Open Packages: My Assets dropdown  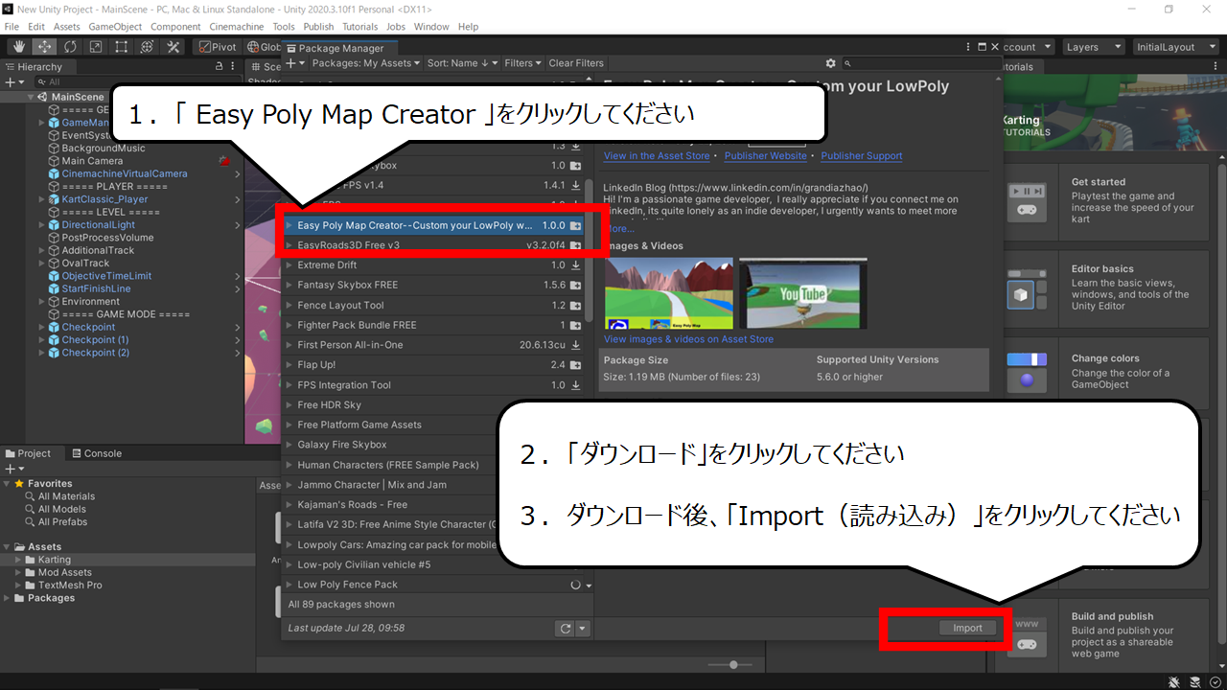coord(367,63)
